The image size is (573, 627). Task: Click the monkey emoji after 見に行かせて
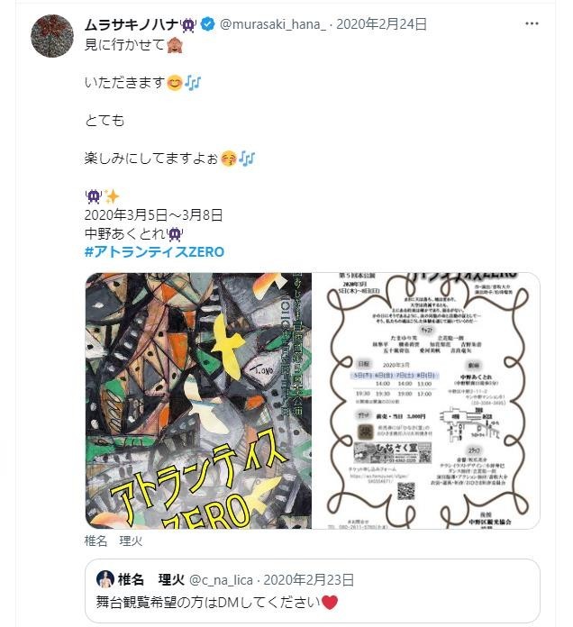pyautogui.click(x=175, y=45)
